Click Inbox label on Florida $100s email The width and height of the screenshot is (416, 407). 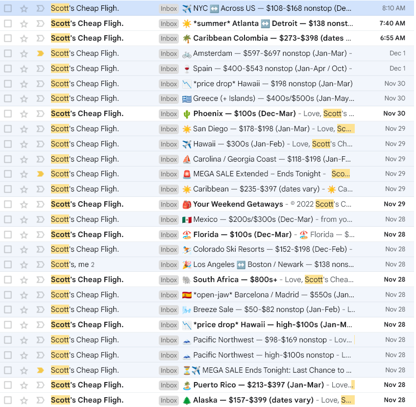point(169,235)
